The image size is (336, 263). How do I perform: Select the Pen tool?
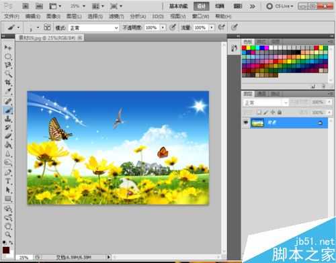[8, 172]
